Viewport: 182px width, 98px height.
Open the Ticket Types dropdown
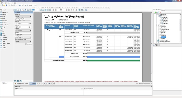(x=23, y=38)
